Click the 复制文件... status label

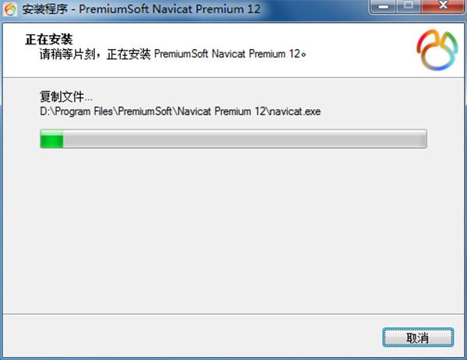tap(66, 96)
